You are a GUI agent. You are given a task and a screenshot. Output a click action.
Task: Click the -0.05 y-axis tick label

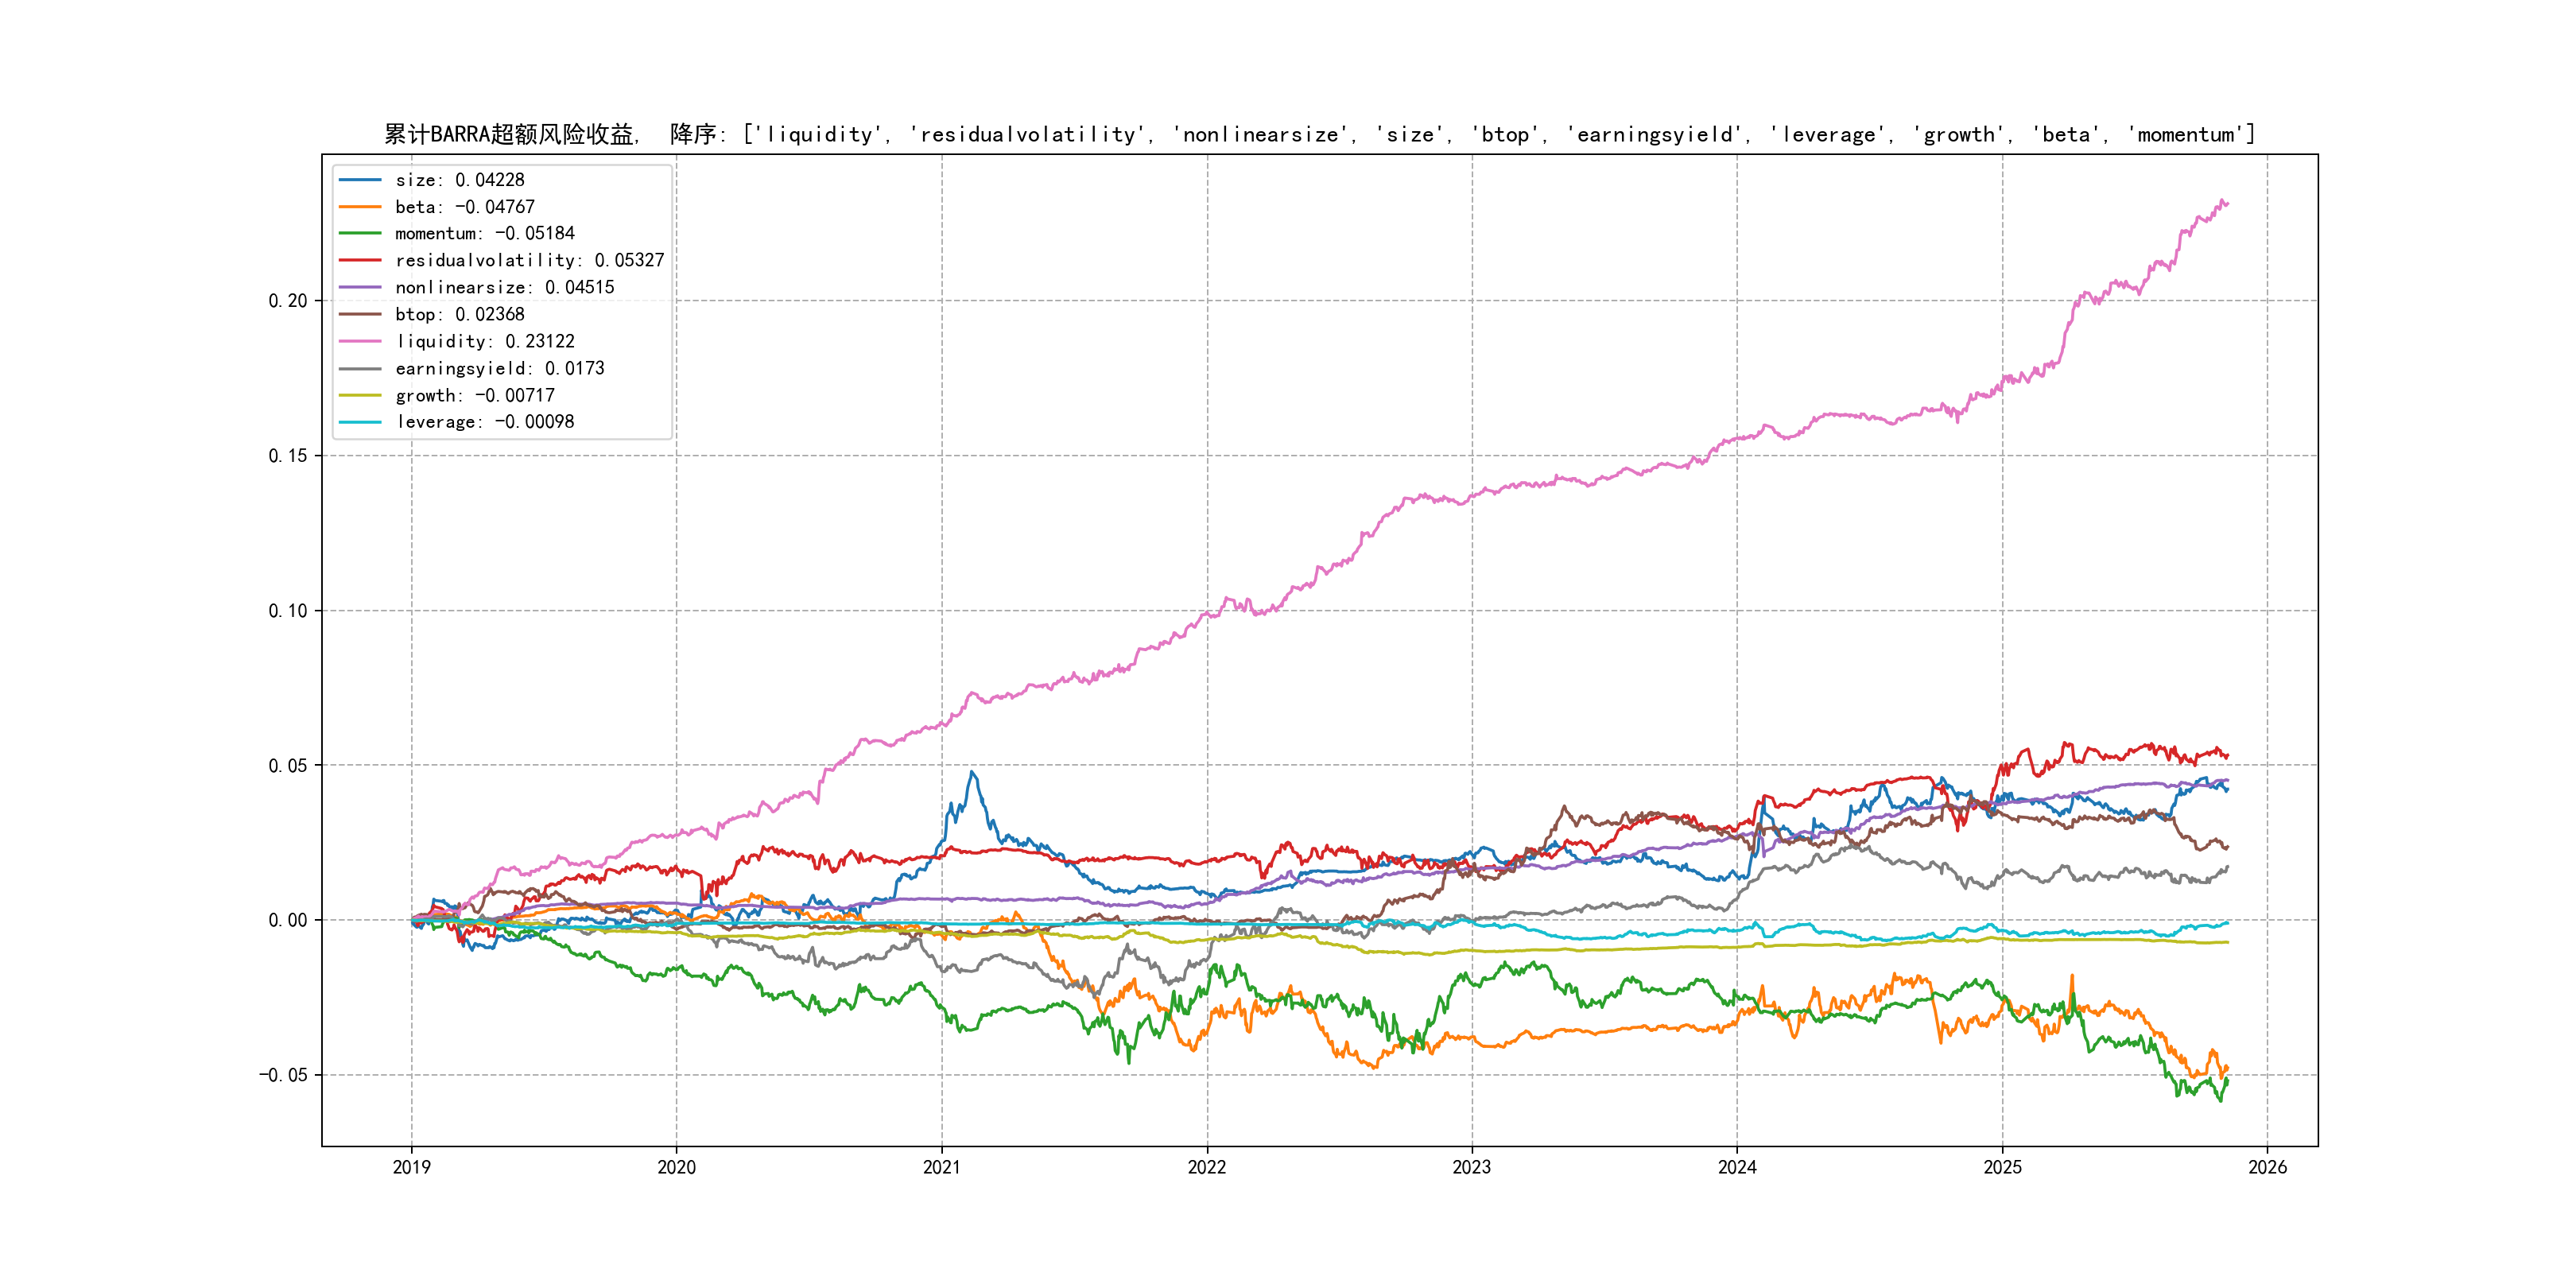point(284,1075)
